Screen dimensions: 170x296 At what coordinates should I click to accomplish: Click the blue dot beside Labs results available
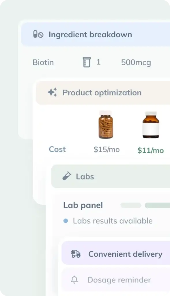pos(66,221)
